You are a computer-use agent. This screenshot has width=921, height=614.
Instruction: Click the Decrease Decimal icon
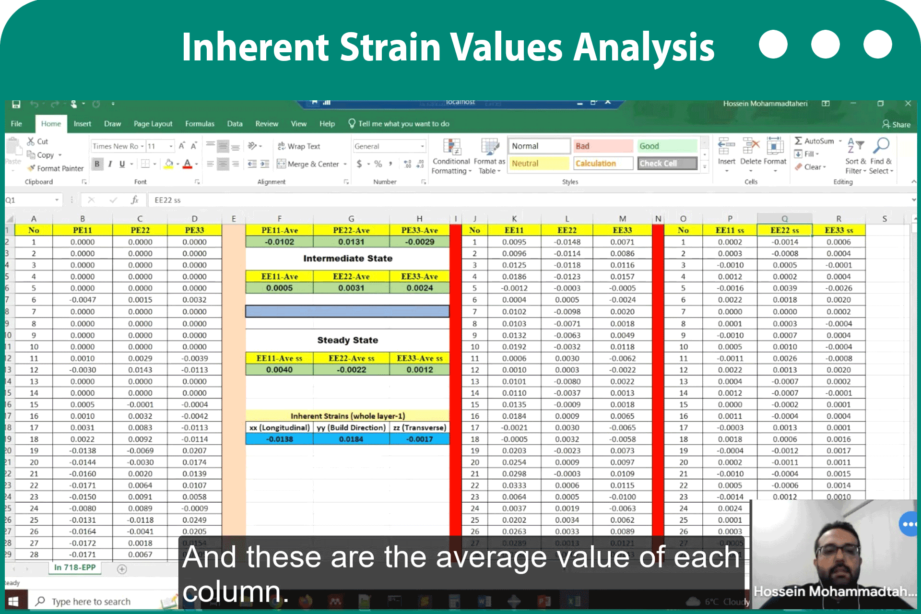pyautogui.click(x=420, y=164)
